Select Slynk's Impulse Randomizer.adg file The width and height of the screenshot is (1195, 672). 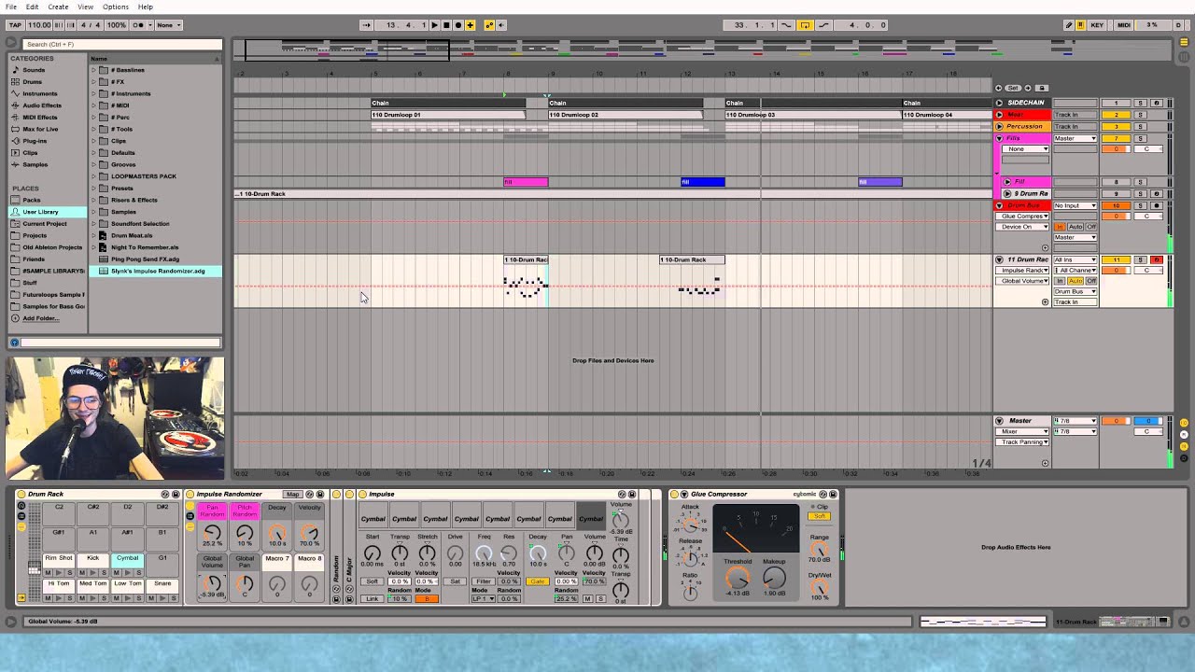click(x=157, y=271)
